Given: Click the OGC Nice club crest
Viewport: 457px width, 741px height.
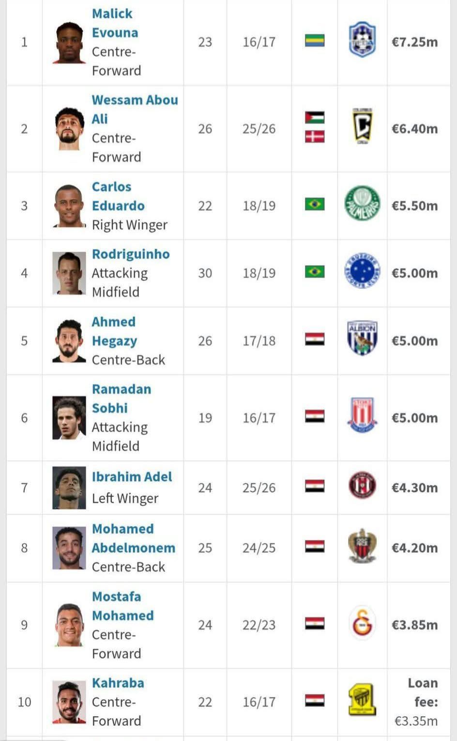Looking at the screenshot, I should [x=362, y=546].
